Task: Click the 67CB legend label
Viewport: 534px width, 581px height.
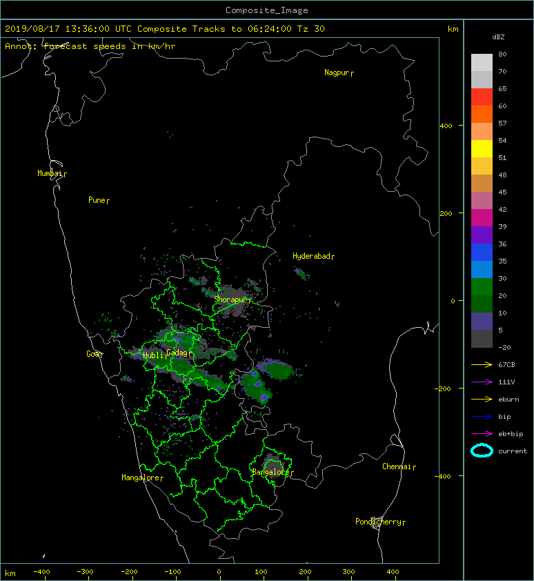Action: 506,364
